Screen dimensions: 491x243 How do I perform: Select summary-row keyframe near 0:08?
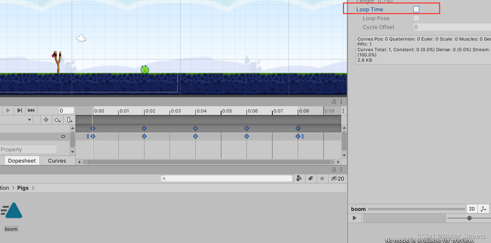(x=298, y=128)
